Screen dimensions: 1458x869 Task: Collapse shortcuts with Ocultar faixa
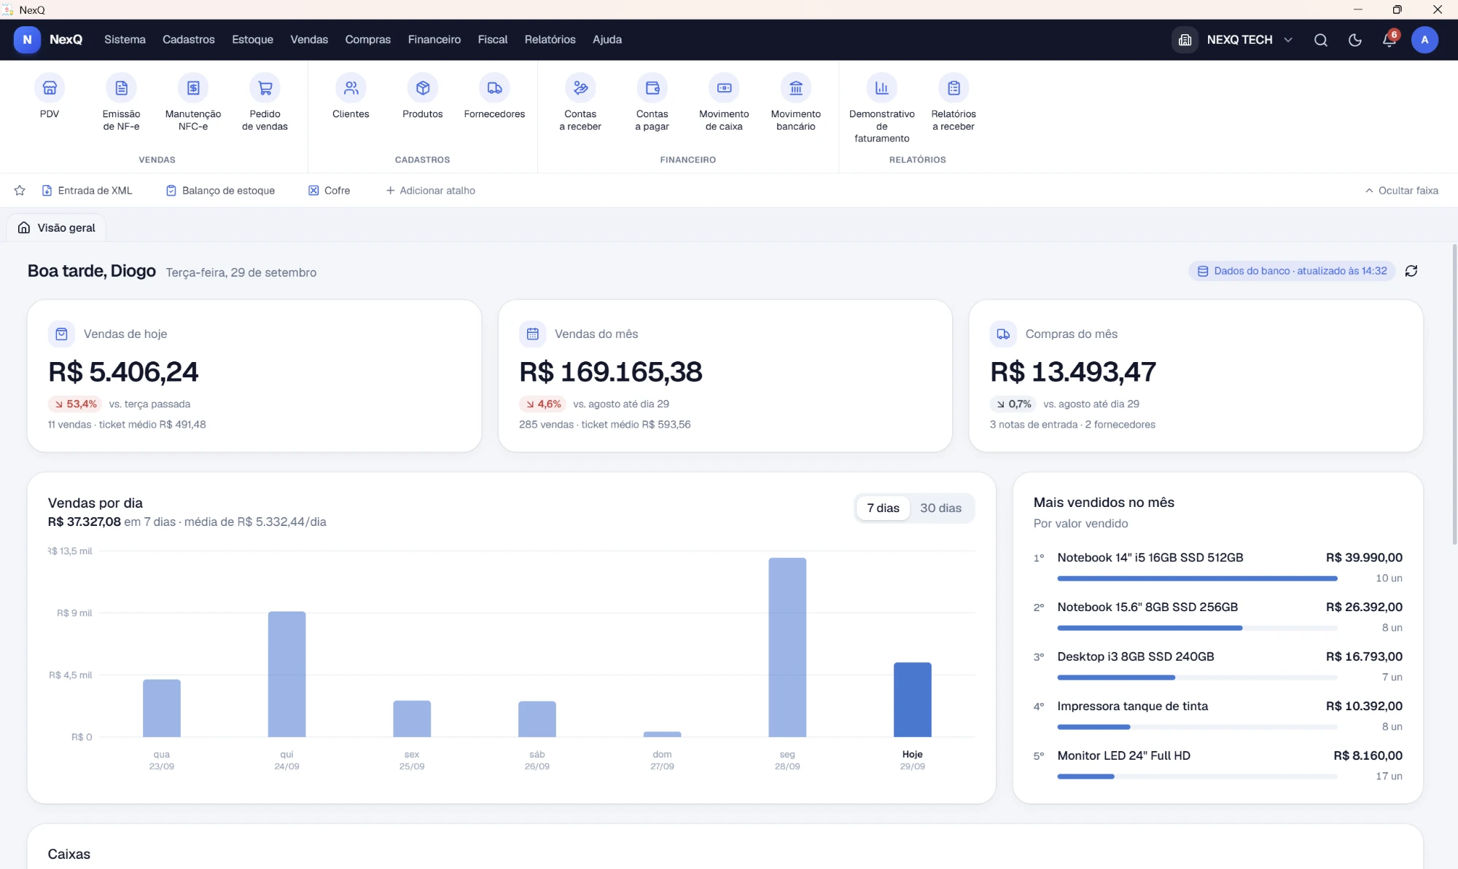(x=1401, y=191)
